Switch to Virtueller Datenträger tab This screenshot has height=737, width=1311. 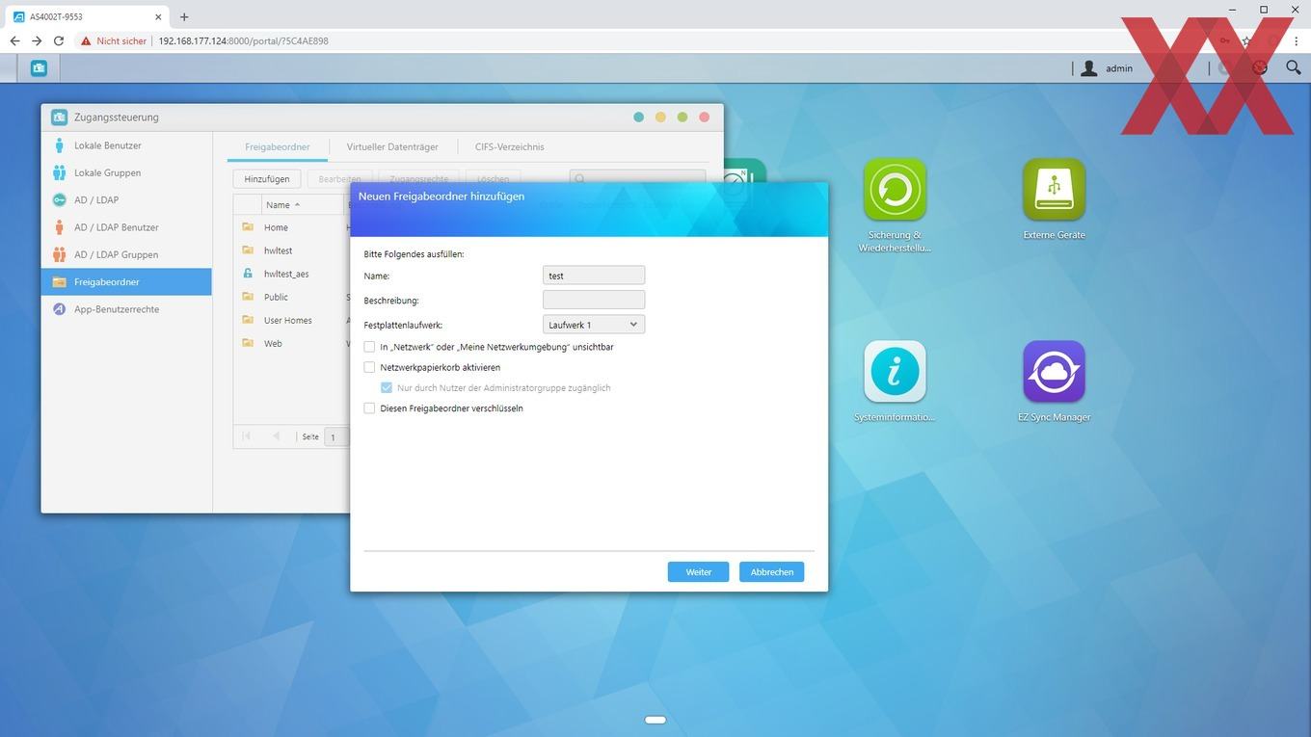coord(392,147)
